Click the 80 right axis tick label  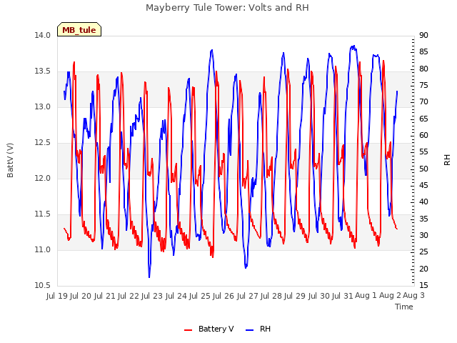click(x=423, y=69)
